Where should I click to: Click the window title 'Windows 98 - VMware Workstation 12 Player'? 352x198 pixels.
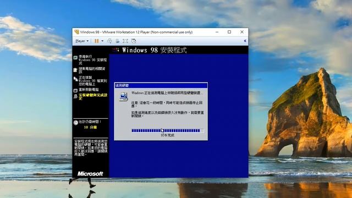[136, 32]
